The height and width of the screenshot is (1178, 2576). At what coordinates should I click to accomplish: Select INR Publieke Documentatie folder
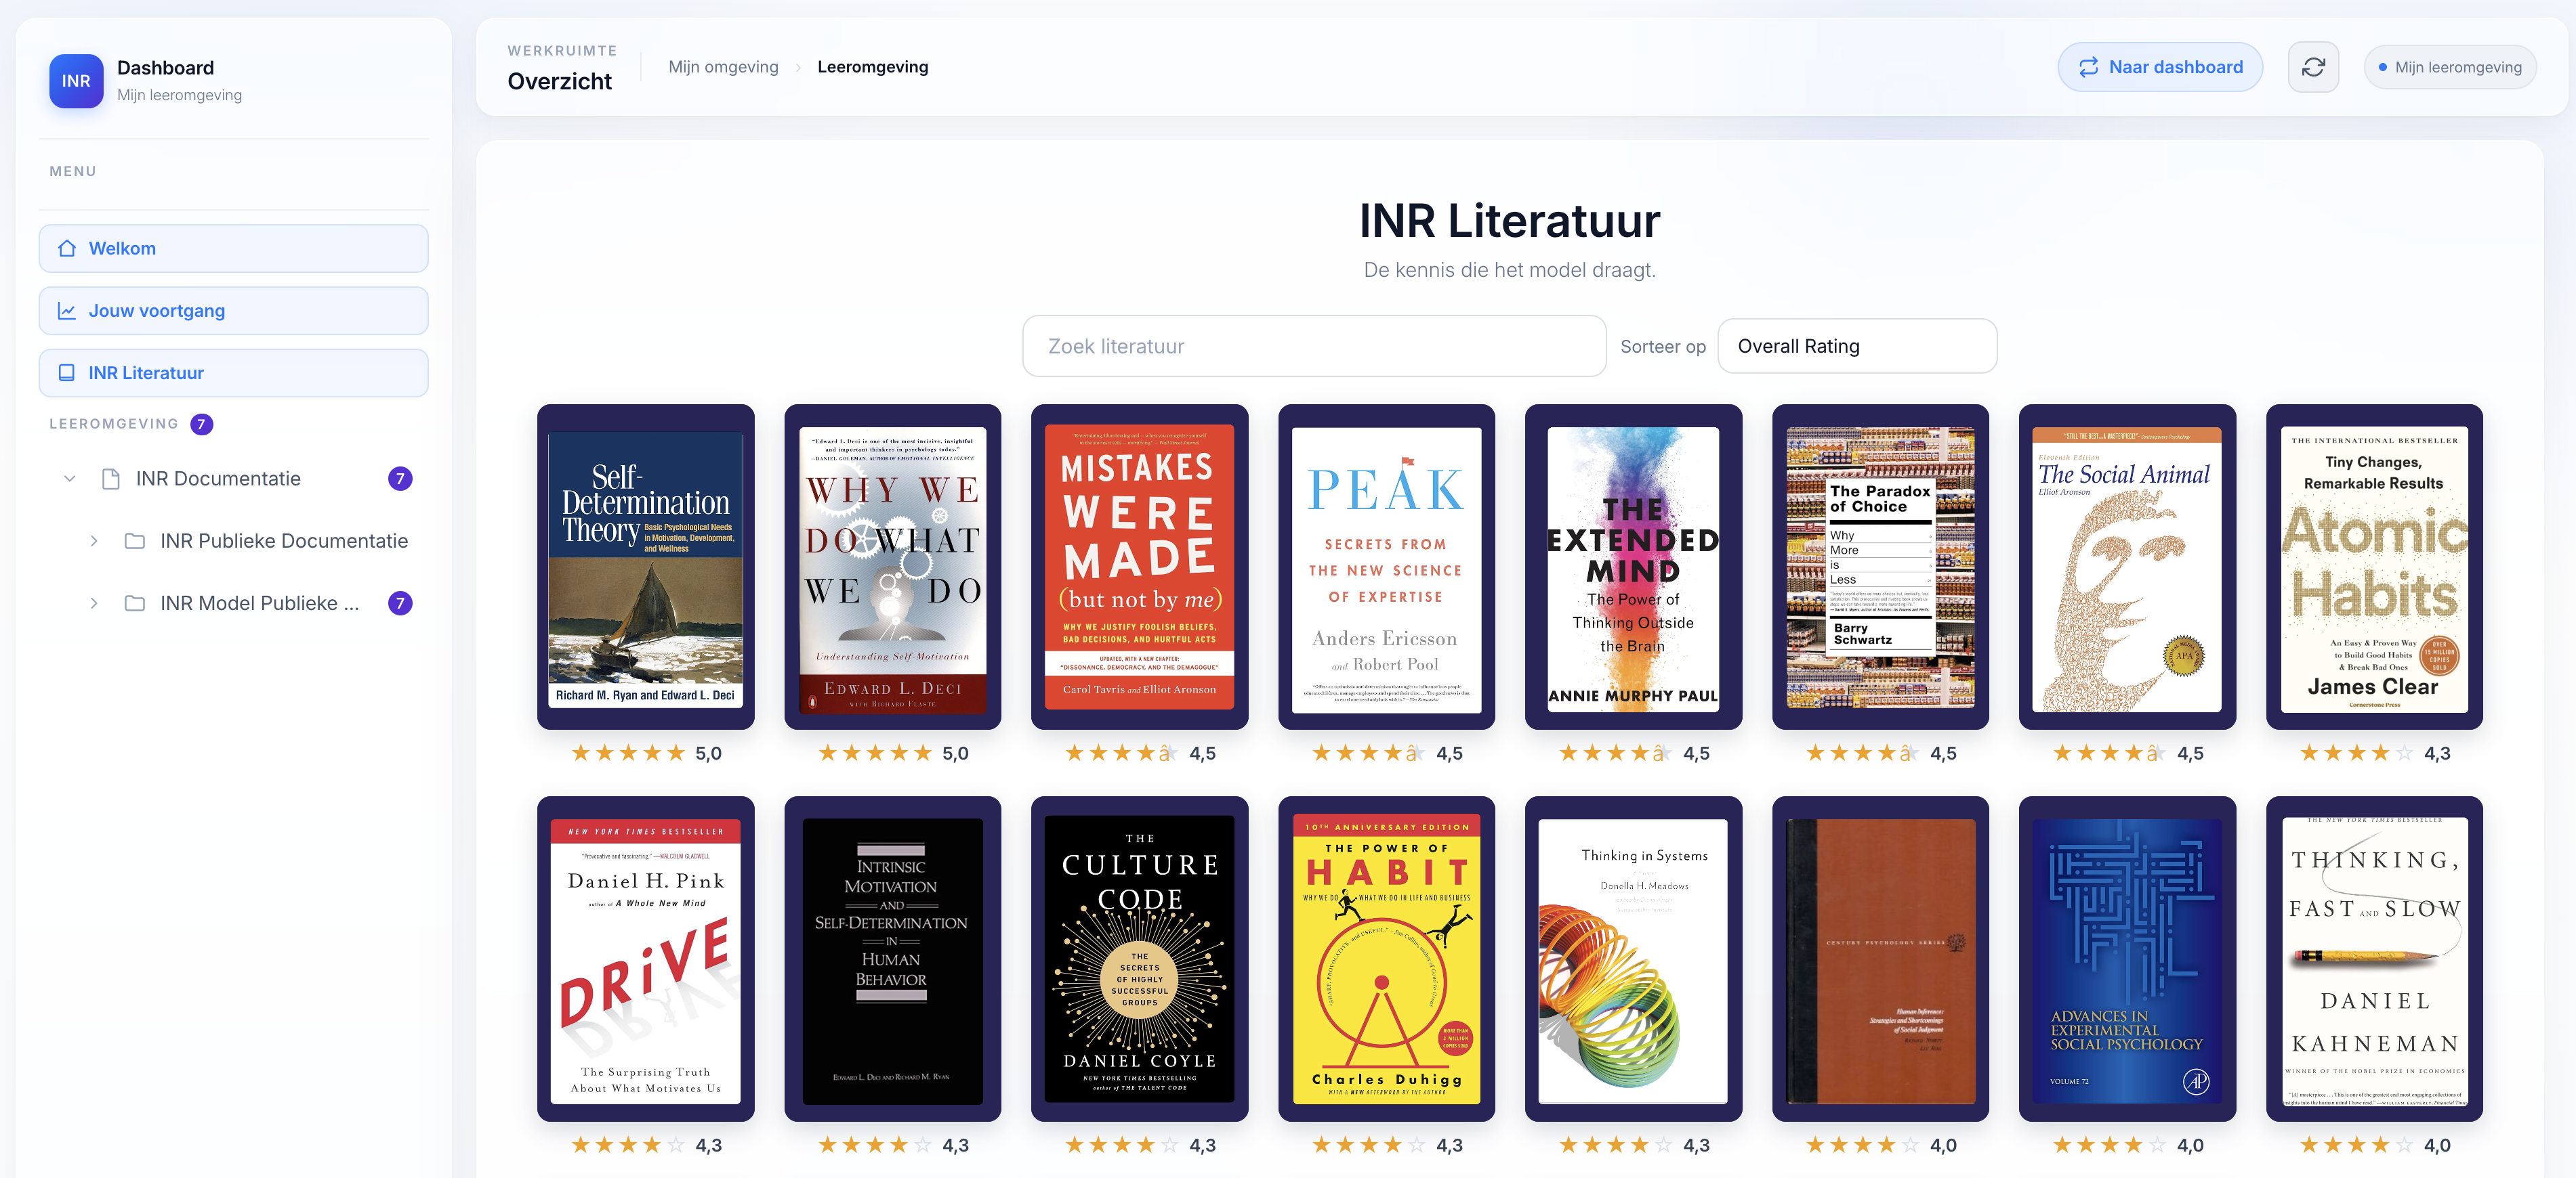[x=284, y=540]
